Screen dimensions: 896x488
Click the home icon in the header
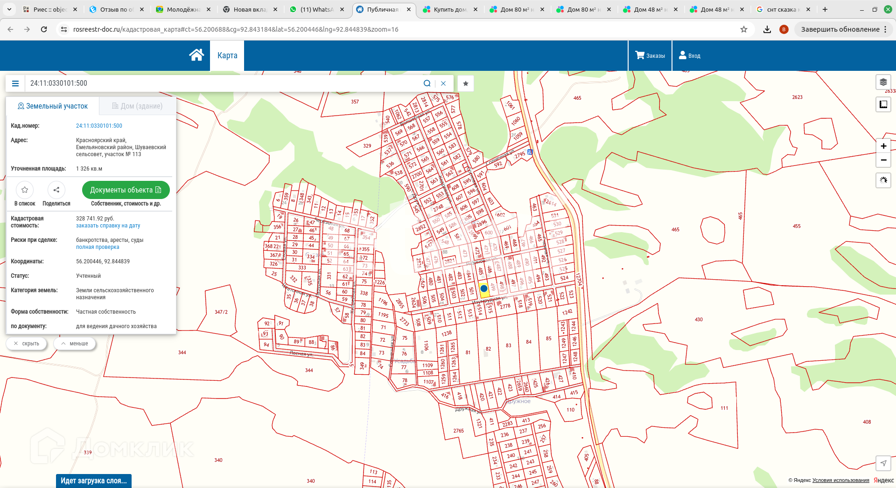(196, 55)
